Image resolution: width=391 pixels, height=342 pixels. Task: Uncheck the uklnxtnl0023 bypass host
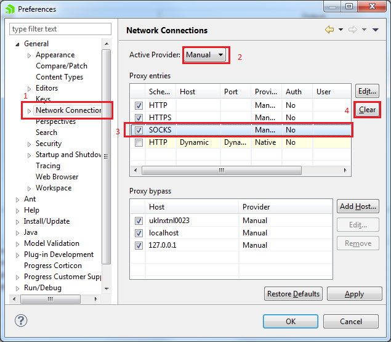click(x=139, y=221)
